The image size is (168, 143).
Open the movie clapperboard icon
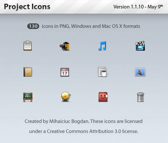pyautogui.click(x=140, y=46)
